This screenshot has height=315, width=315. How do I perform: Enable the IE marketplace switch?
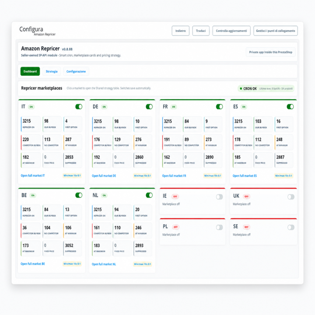[x=219, y=197]
